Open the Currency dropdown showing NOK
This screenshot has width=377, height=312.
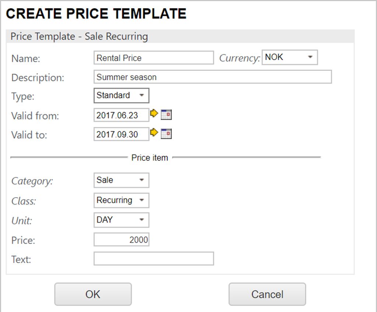289,58
